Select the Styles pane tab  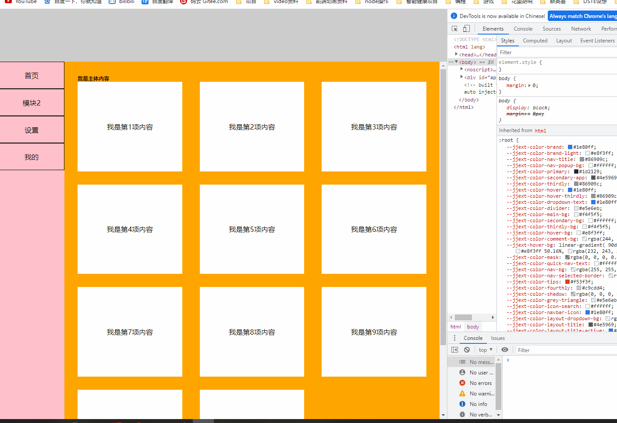click(507, 41)
